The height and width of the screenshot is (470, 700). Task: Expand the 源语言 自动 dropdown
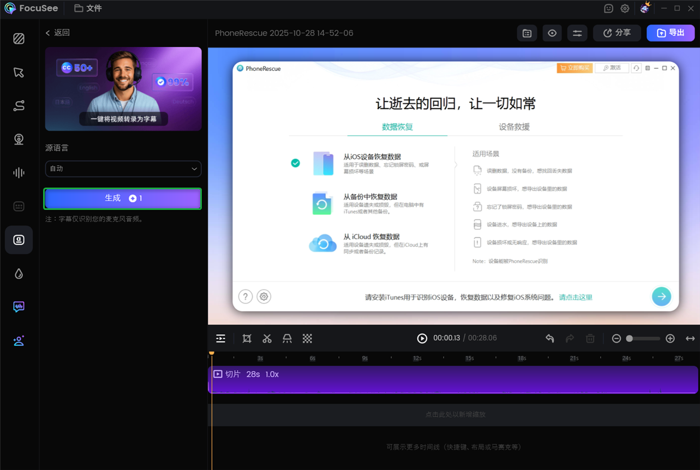(123, 169)
